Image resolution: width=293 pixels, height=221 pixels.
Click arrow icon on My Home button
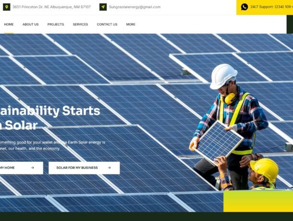click(x=33, y=168)
